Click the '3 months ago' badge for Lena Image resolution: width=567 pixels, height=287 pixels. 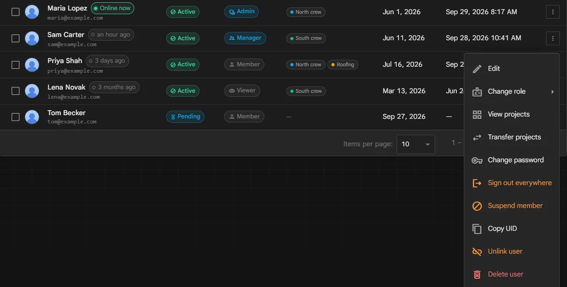(x=114, y=87)
